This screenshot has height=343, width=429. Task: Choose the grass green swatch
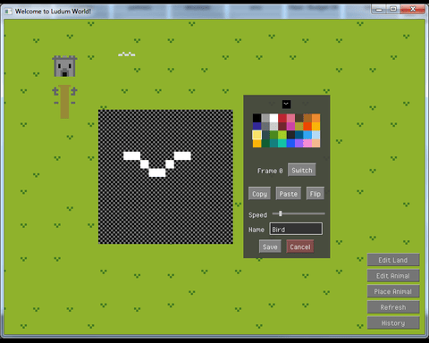click(274, 135)
